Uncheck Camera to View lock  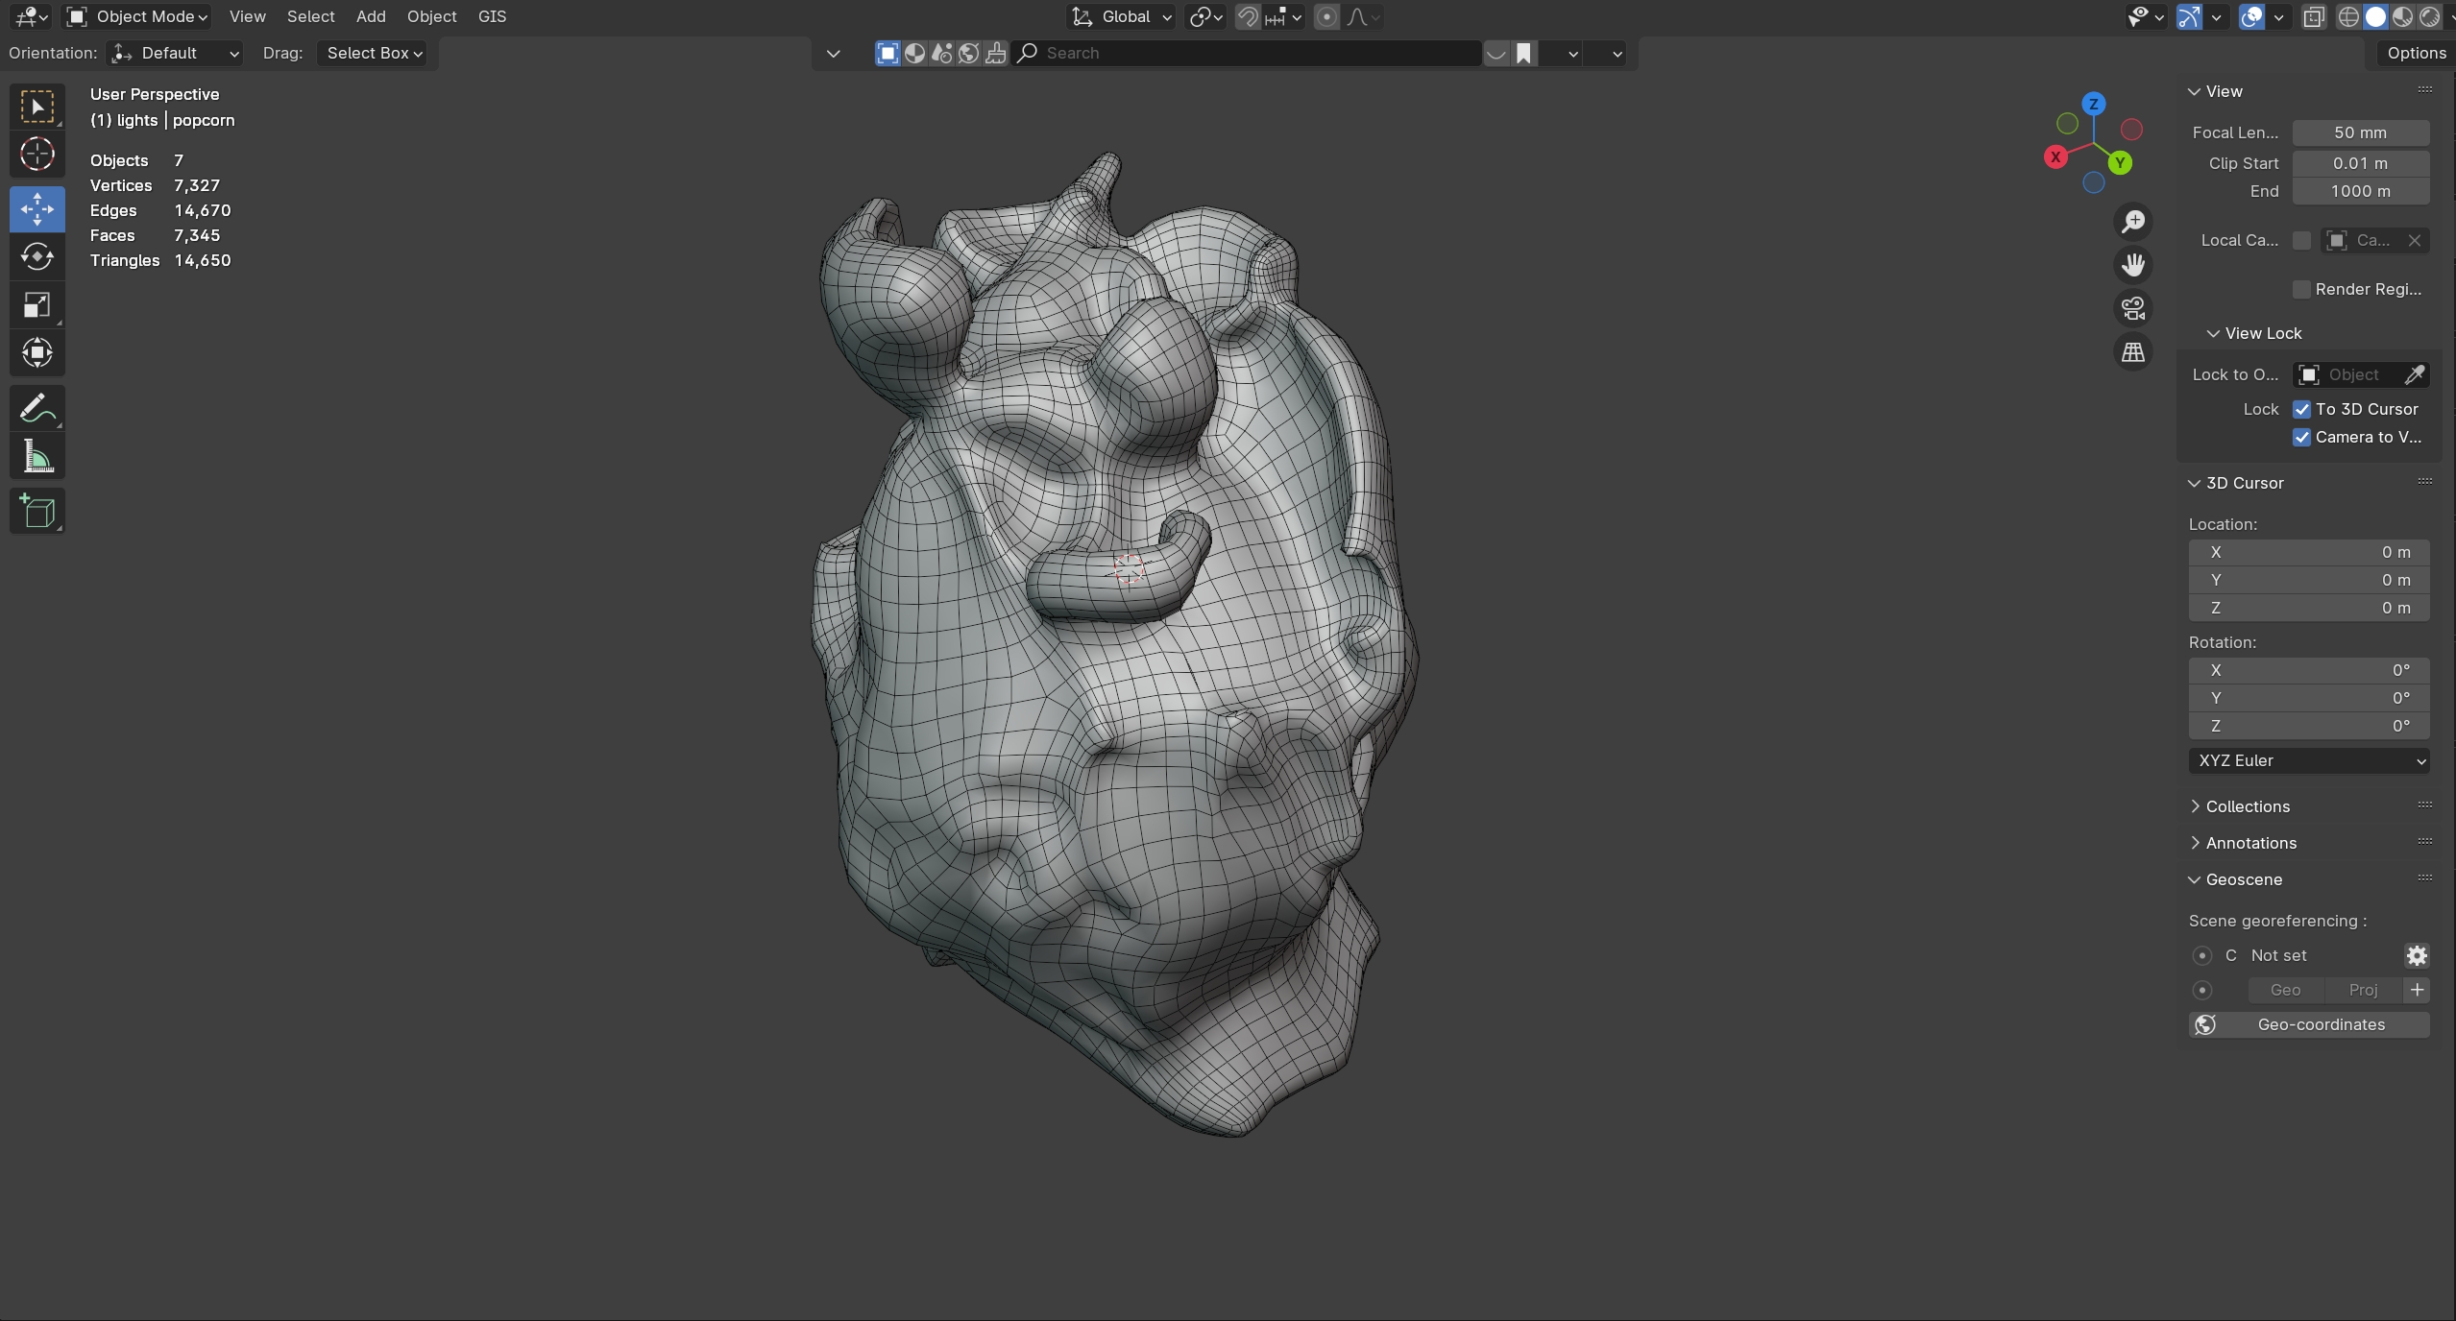tap(2301, 437)
